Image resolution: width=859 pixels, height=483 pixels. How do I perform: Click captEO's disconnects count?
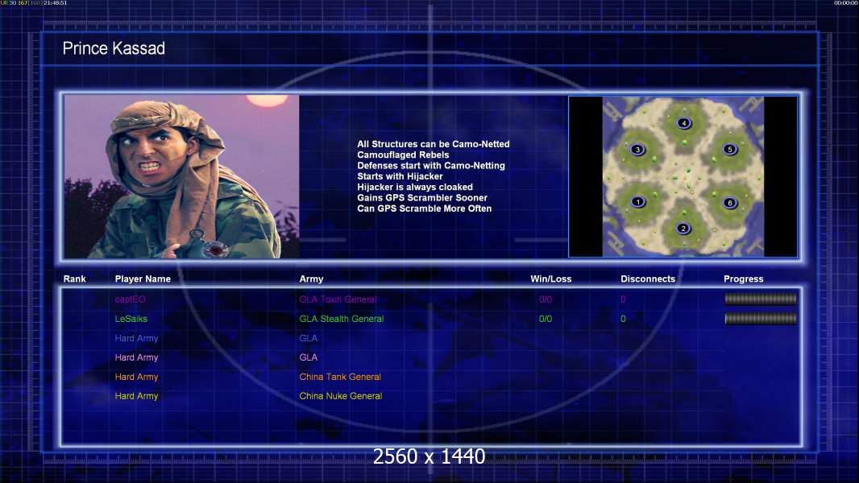(623, 299)
